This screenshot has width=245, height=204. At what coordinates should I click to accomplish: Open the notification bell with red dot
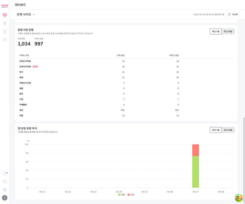[x=5, y=173]
